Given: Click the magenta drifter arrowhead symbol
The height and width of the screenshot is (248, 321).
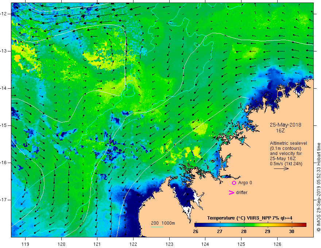Looking at the screenshot, I should (232, 193).
